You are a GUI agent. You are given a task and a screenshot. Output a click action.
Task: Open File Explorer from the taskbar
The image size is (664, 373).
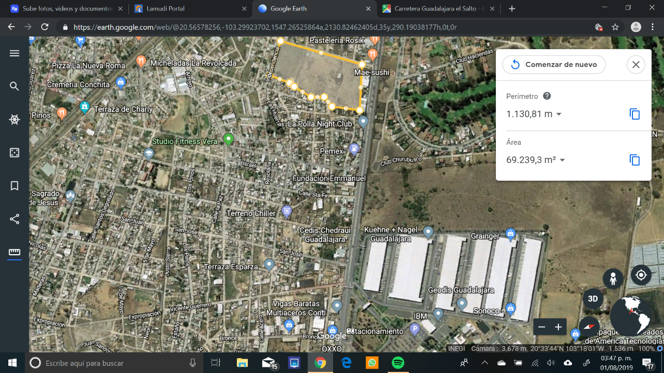tap(242, 363)
